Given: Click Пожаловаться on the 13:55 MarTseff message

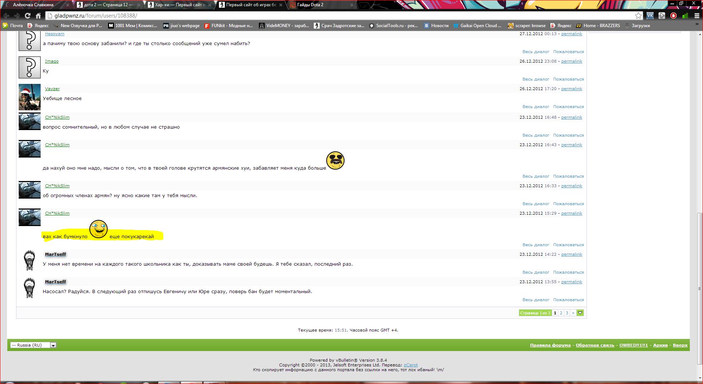Looking at the screenshot, I should [568, 300].
